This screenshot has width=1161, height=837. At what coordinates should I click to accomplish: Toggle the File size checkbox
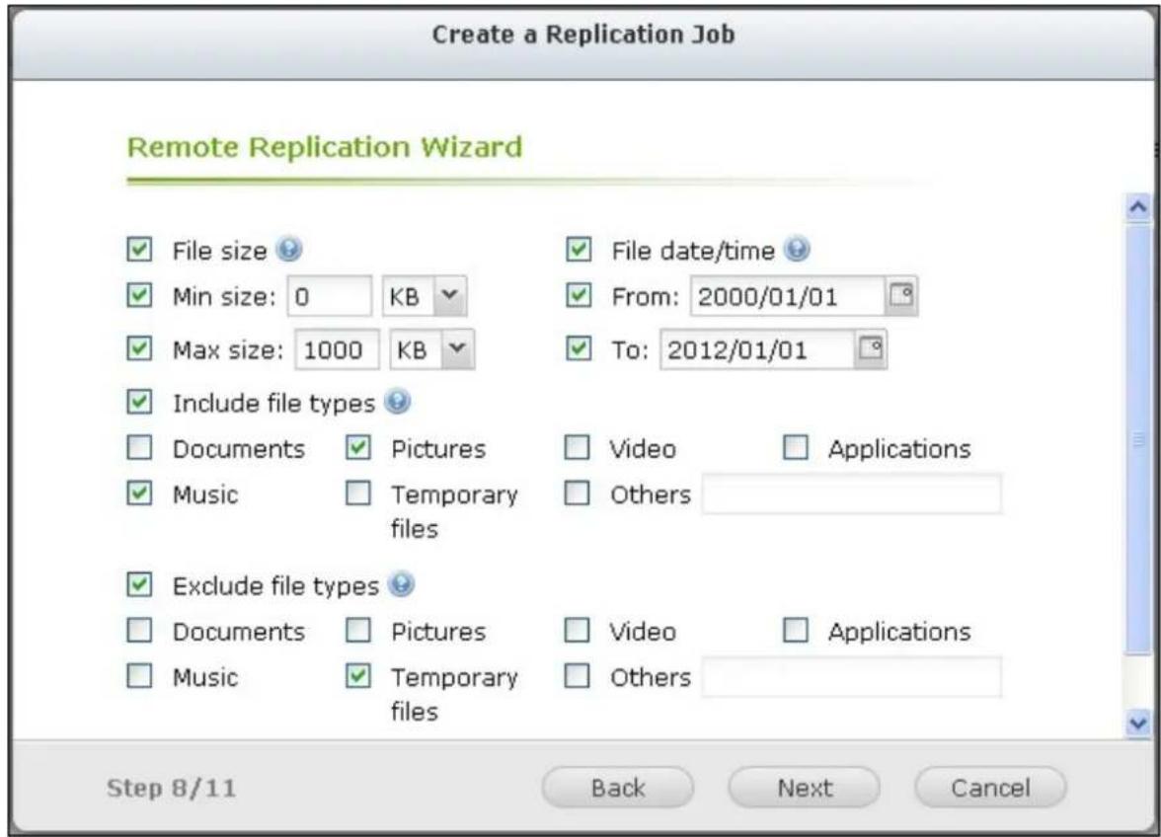pyautogui.click(x=139, y=250)
